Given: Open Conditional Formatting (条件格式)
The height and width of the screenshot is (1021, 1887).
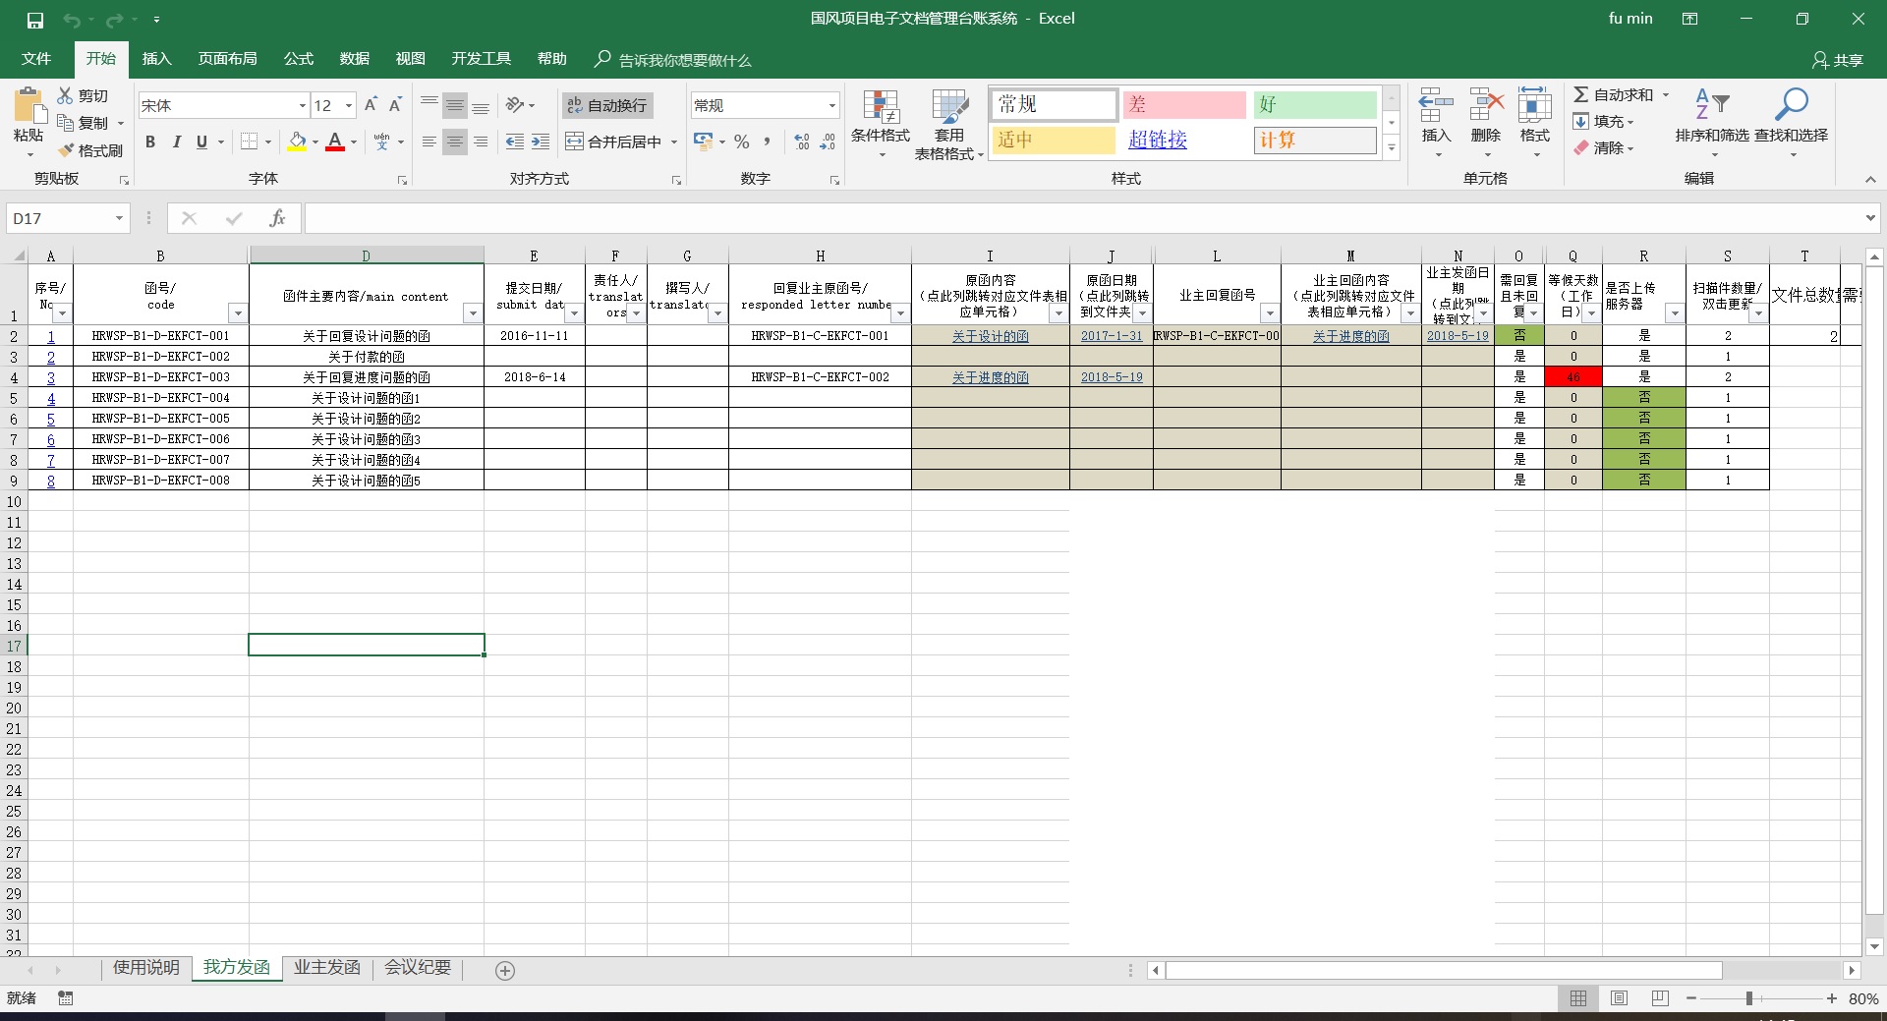Looking at the screenshot, I should point(881,125).
